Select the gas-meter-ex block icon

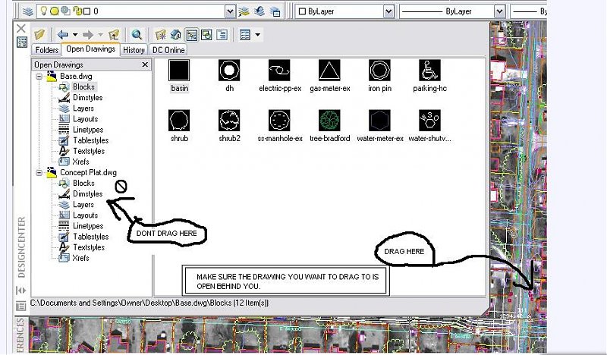[329, 71]
